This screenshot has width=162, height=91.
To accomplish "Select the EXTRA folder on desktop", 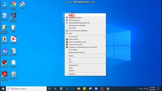I will tap(13, 29).
